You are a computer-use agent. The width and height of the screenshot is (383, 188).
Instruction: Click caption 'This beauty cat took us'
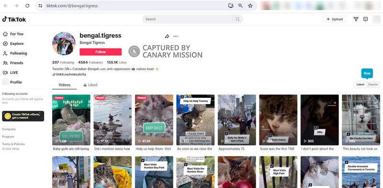click(360, 149)
